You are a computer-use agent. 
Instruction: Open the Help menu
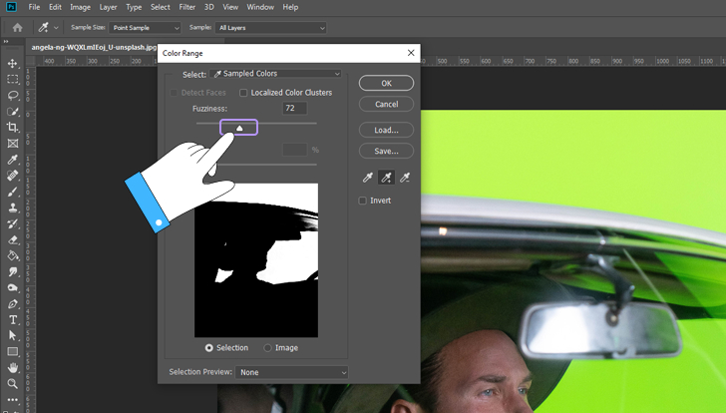(x=290, y=7)
